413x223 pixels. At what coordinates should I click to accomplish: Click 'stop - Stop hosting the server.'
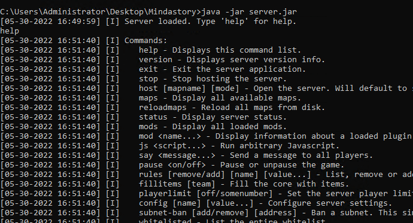tap(212, 79)
